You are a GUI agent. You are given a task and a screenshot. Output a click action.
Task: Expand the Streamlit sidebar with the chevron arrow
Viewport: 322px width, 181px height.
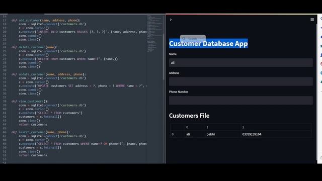point(171,20)
